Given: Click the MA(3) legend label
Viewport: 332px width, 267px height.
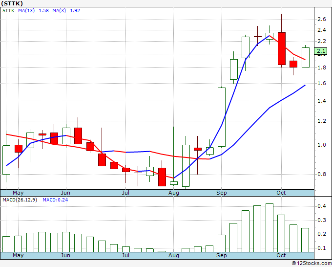Looking at the screenshot, I should tap(59, 11).
